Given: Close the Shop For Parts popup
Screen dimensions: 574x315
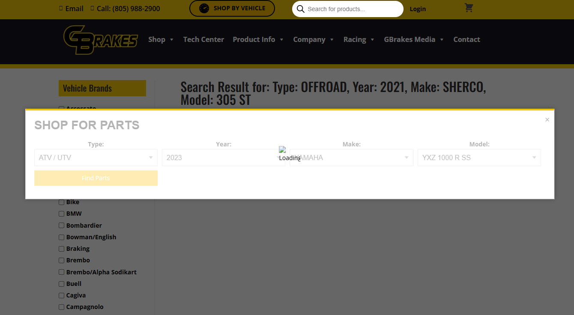Looking at the screenshot, I should [x=547, y=120].
